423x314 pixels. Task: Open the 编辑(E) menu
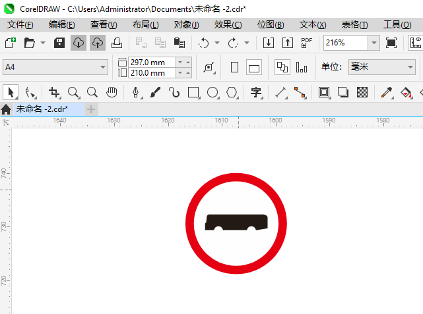click(x=62, y=25)
